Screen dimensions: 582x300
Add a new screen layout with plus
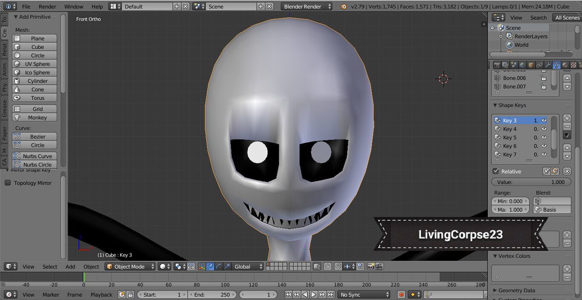[x=177, y=6]
